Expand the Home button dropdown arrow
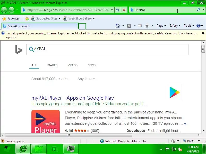This screenshot has width=206, height=154. coord(123,26)
